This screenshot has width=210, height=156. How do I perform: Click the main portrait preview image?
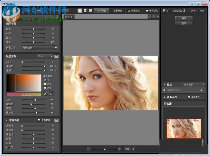(x=111, y=83)
